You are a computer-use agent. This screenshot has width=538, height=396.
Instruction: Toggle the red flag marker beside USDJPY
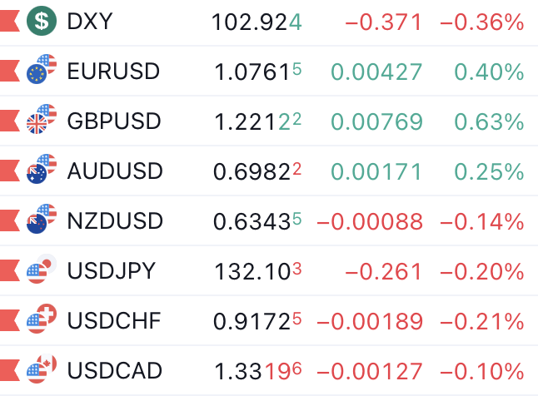pyautogui.click(x=9, y=271)
